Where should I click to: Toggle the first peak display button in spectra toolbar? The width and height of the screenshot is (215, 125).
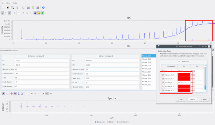tap(3, 93)
